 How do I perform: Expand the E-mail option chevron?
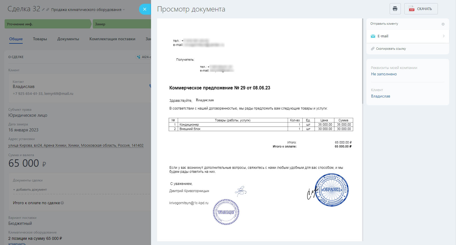point(444,36)
